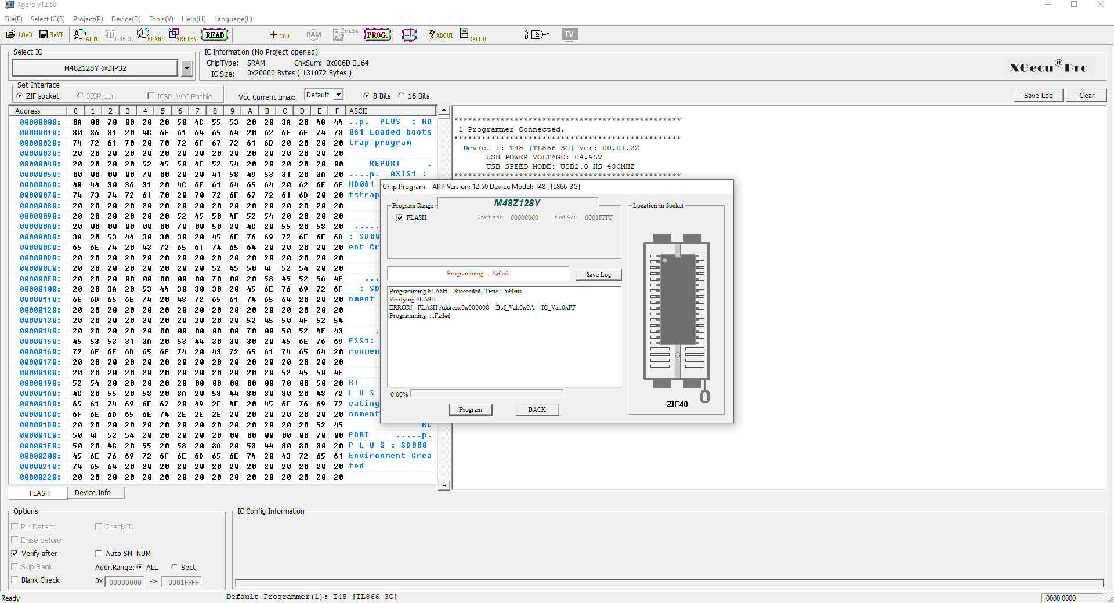Image resolution: width=1114 pixels, height=603 pixels.
Task: Choose the Sect address range option
Action: pyautogui.click(x=175, y=567)
